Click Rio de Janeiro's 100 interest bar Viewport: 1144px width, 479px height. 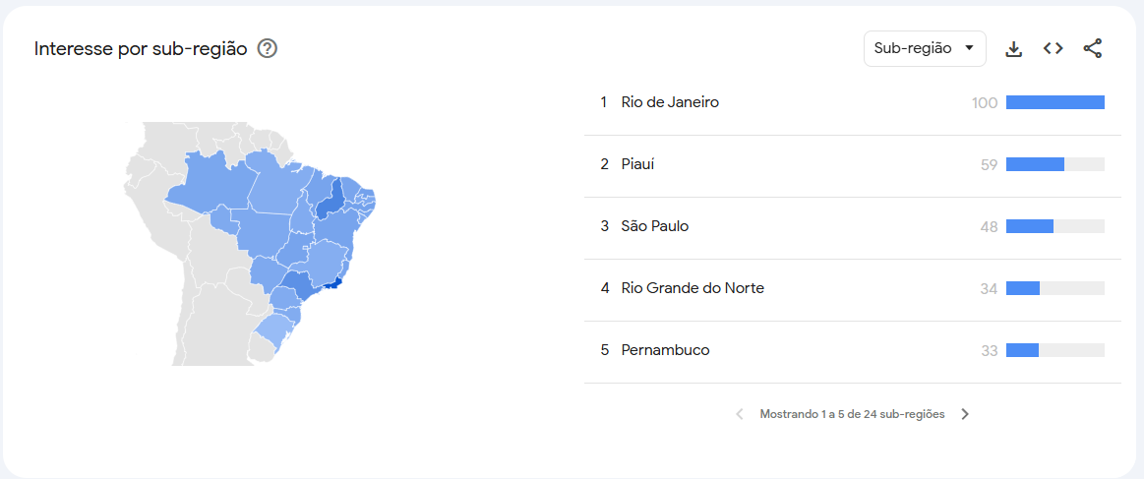coord(1054,102)
